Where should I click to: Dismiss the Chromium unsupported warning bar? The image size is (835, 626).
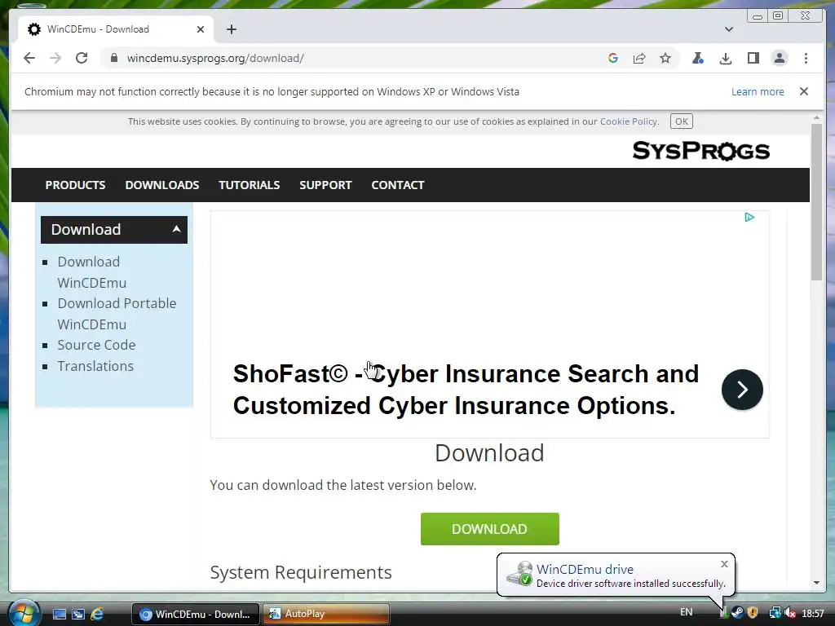coord(804,91)
